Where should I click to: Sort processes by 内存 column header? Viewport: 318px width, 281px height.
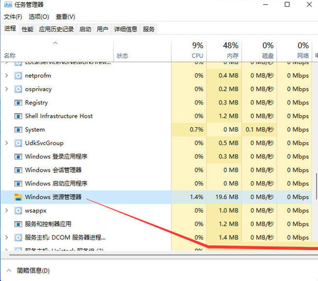(x=231, y=50)
